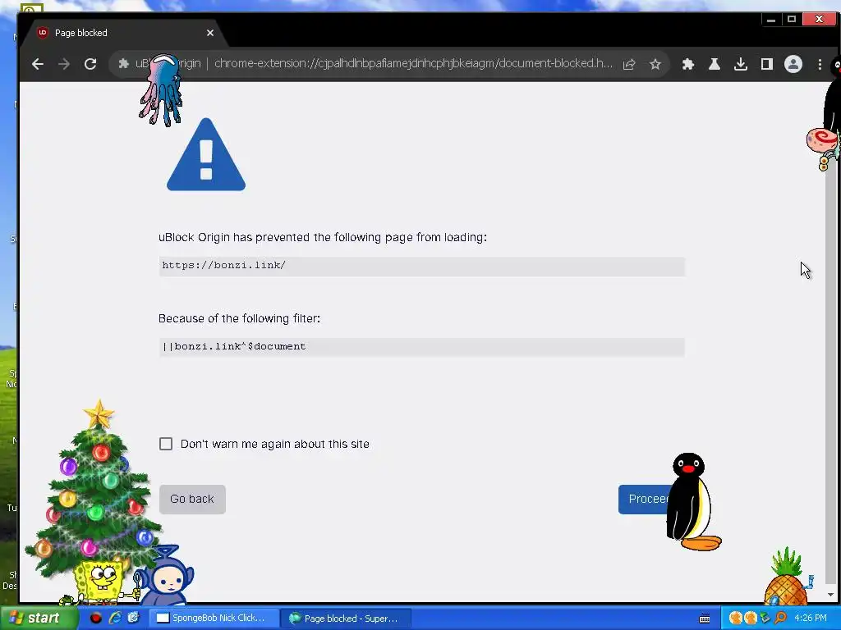Click the jellyfish character near address bar

161,90
